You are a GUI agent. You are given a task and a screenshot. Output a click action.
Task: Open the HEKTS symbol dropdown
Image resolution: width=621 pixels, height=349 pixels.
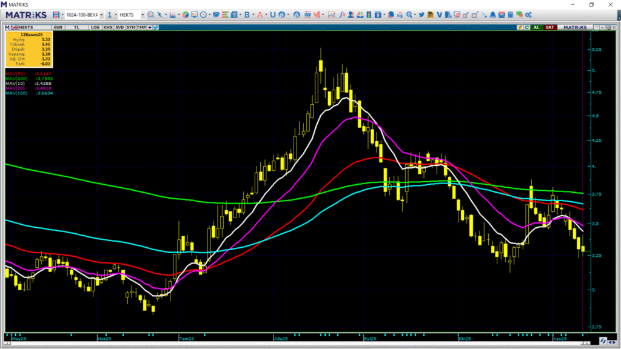pyautogui.click(x=142, y=15)
